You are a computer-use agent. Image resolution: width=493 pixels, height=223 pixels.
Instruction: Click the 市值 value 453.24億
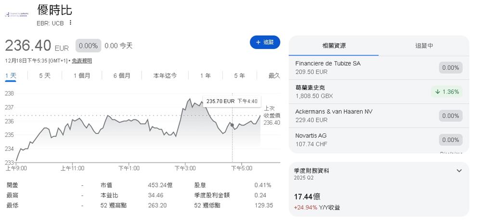pyautogui.click(x=160, y=185)
